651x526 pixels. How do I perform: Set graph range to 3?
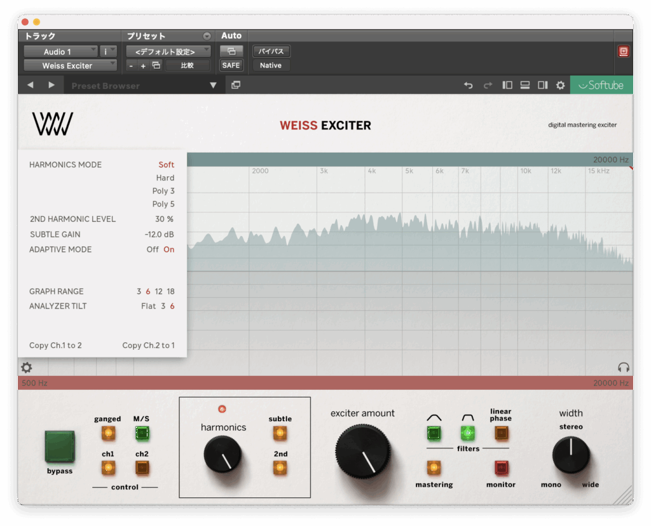click(x=139, y=291)
